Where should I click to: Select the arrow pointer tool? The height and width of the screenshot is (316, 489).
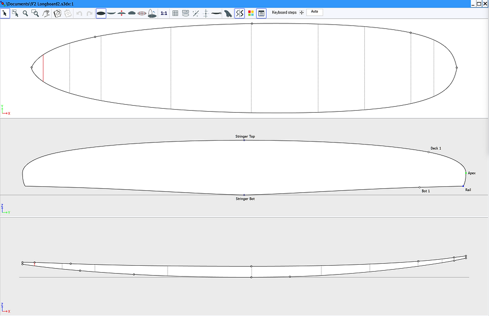(5, 13)
